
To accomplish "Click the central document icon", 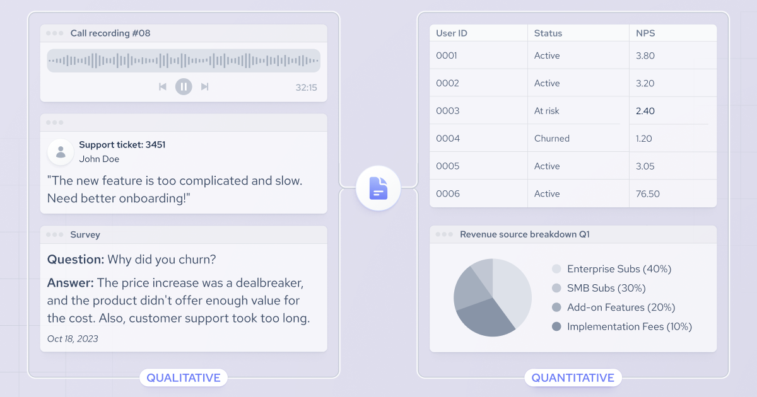I will tap(378, 188).
